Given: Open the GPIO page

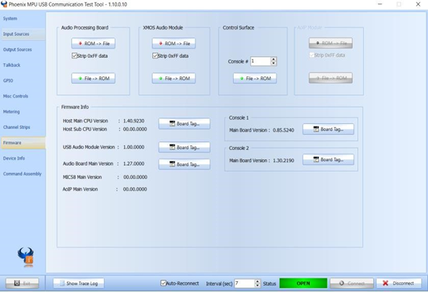Looking at the screenshot, I should coord(8,81).
